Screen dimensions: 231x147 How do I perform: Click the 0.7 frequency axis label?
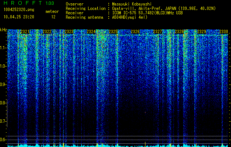click(x=3, y=121)
